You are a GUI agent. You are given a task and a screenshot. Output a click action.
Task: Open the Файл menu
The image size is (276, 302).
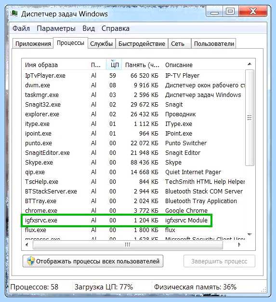[x=21, y=28]
